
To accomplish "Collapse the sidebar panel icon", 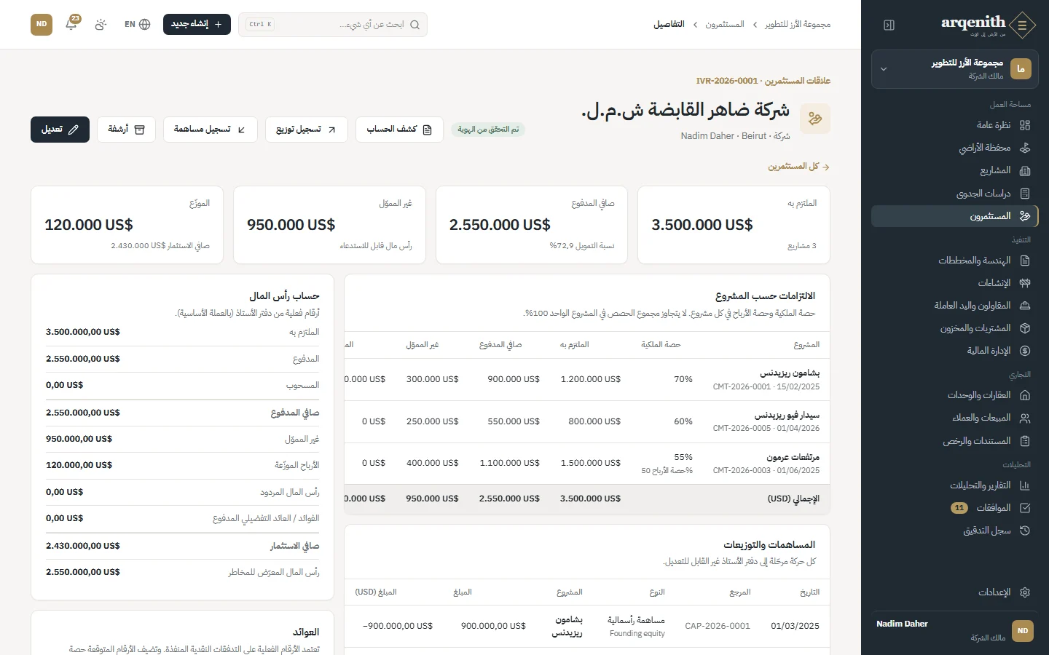I will 889,25.
